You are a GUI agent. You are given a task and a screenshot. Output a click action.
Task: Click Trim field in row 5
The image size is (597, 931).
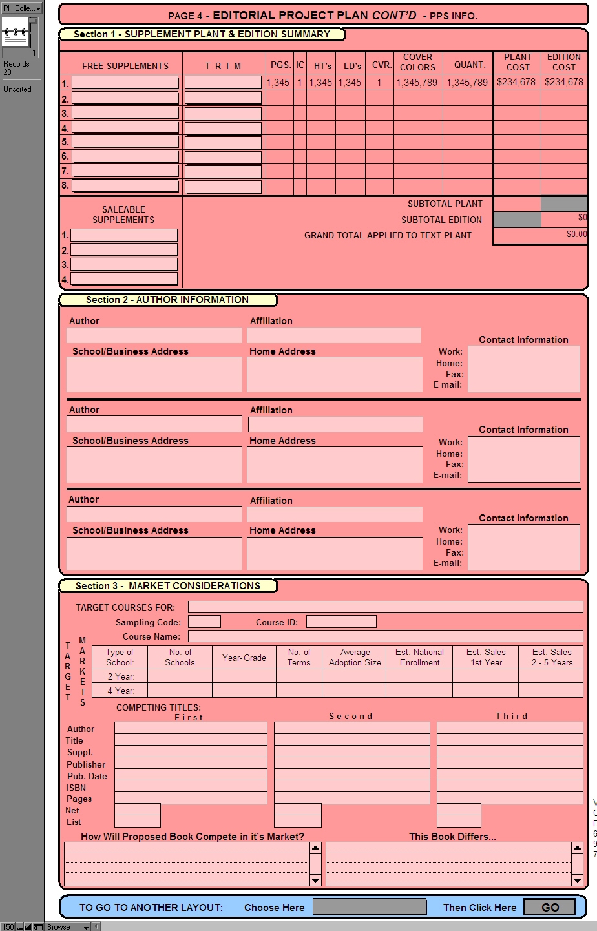click(223, 142)
